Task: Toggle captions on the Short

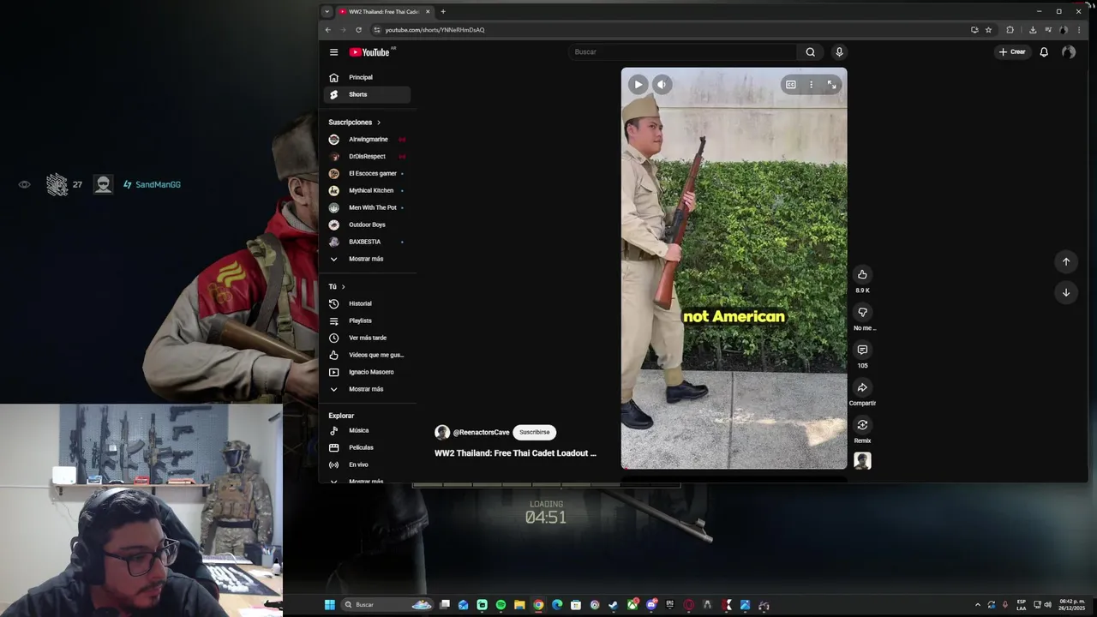Action: tap(790, 85)
